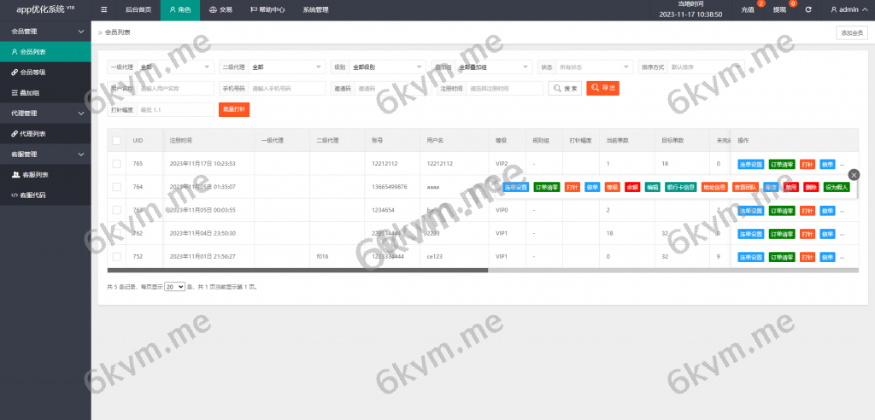Open the 系统管理 top menu
875x420 pixels.
point(315,10)
